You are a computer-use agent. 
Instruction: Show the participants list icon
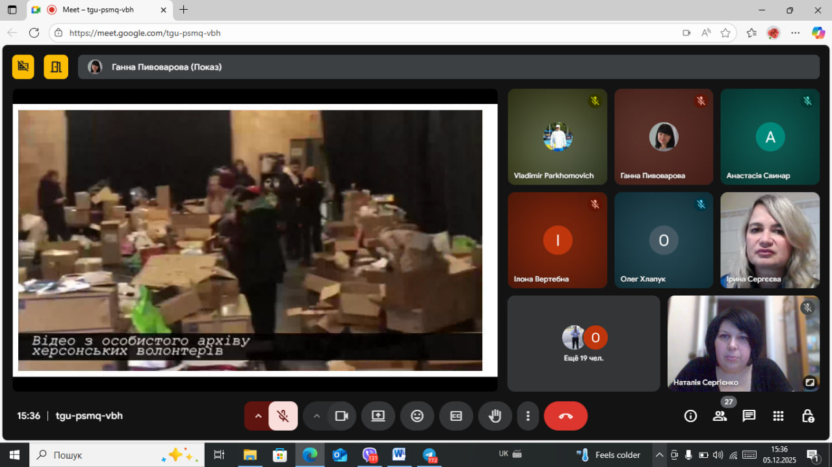coord(720,416)
